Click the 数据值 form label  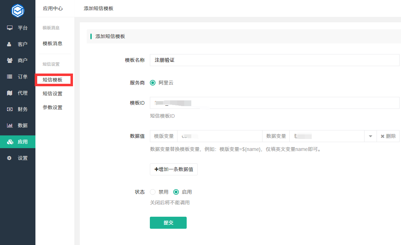(137, 136)
